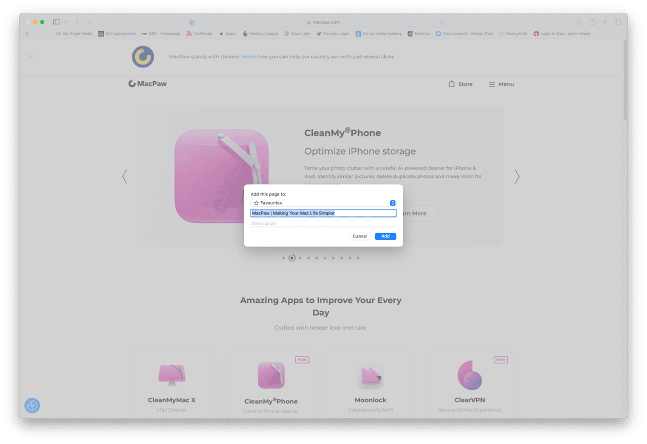
Task: Open the Self-assessment bookmark
Action: (x=117, y=33)
